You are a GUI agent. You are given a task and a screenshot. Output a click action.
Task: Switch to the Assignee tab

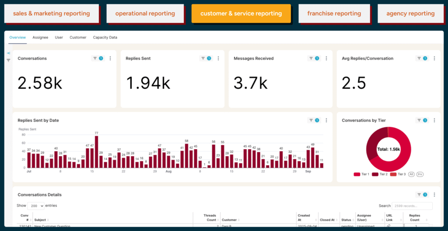[40, 38]
